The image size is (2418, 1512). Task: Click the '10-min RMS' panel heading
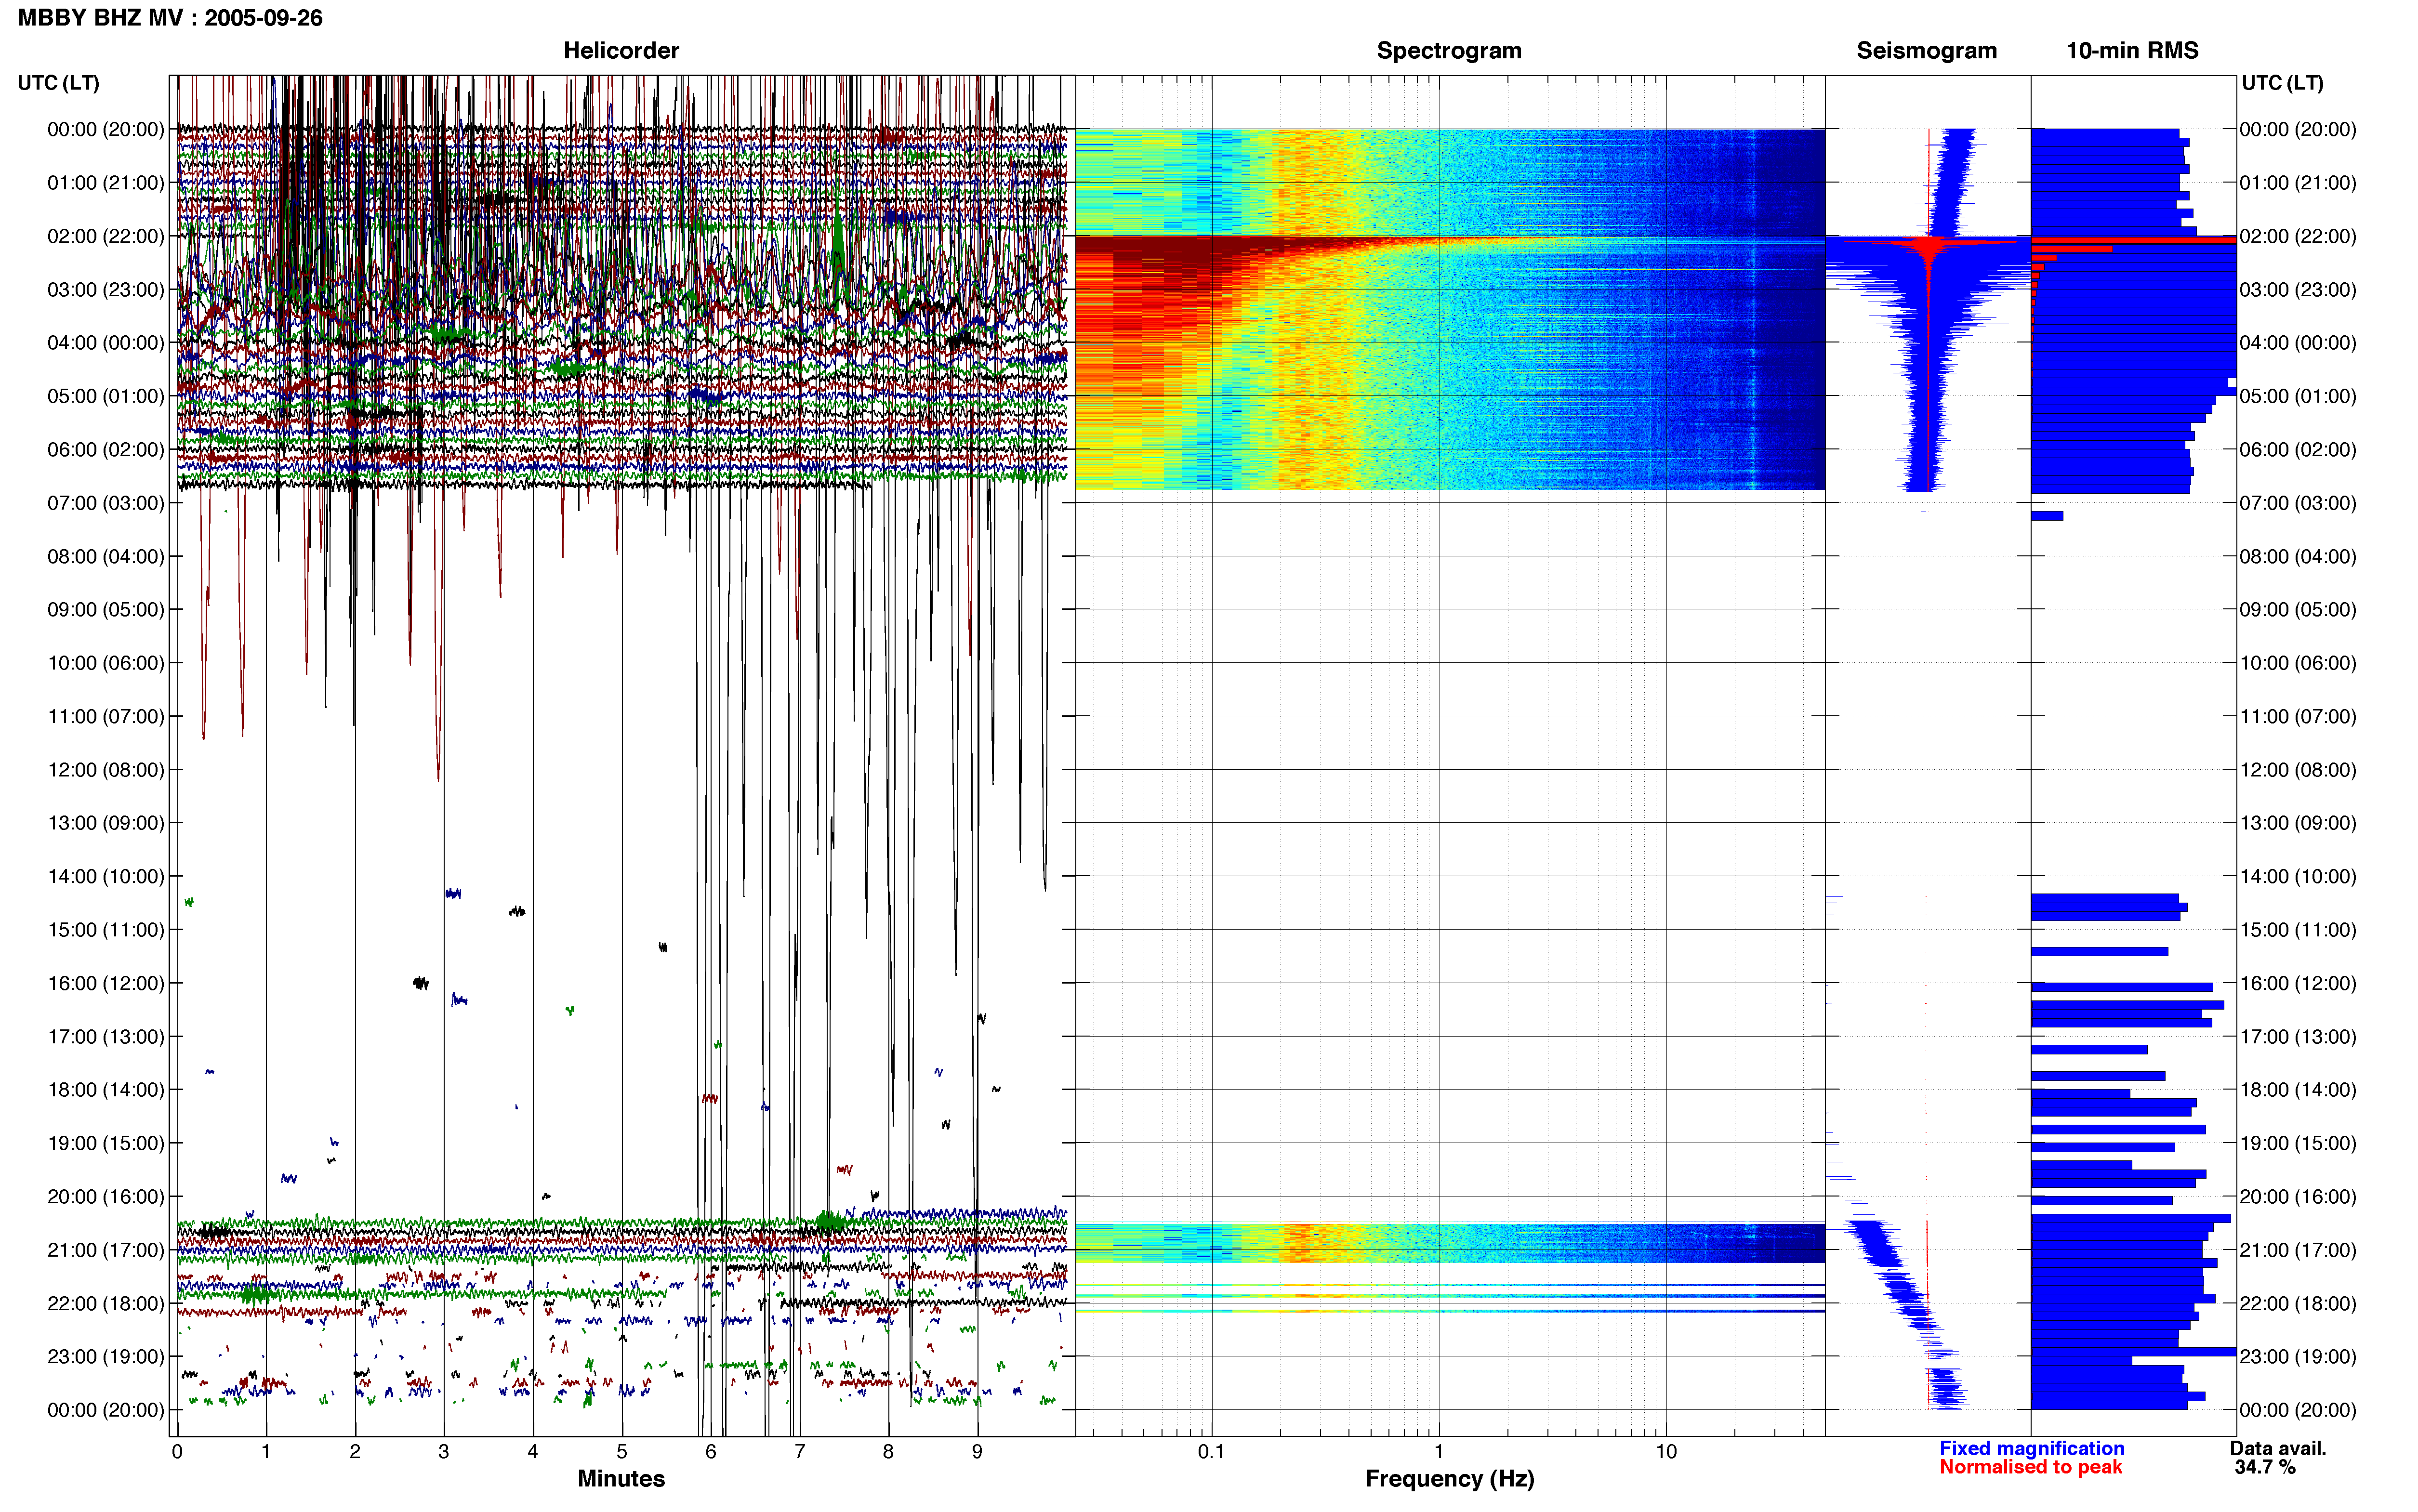(x=2132, y=51)
